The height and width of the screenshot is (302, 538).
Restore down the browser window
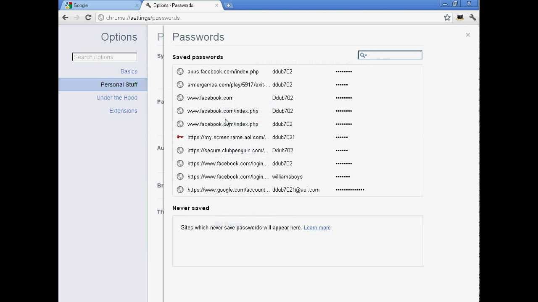click(x=455, y=4)
